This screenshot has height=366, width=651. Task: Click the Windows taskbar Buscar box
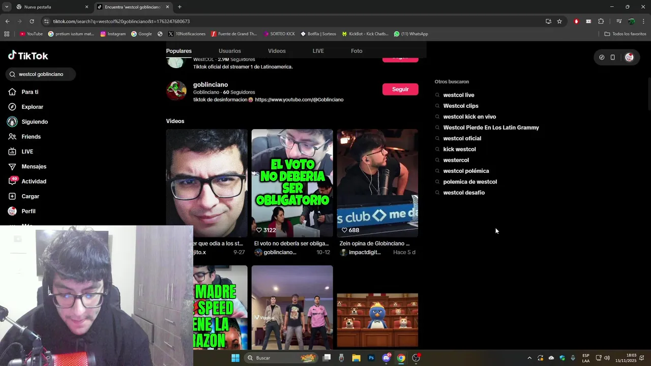280,358
